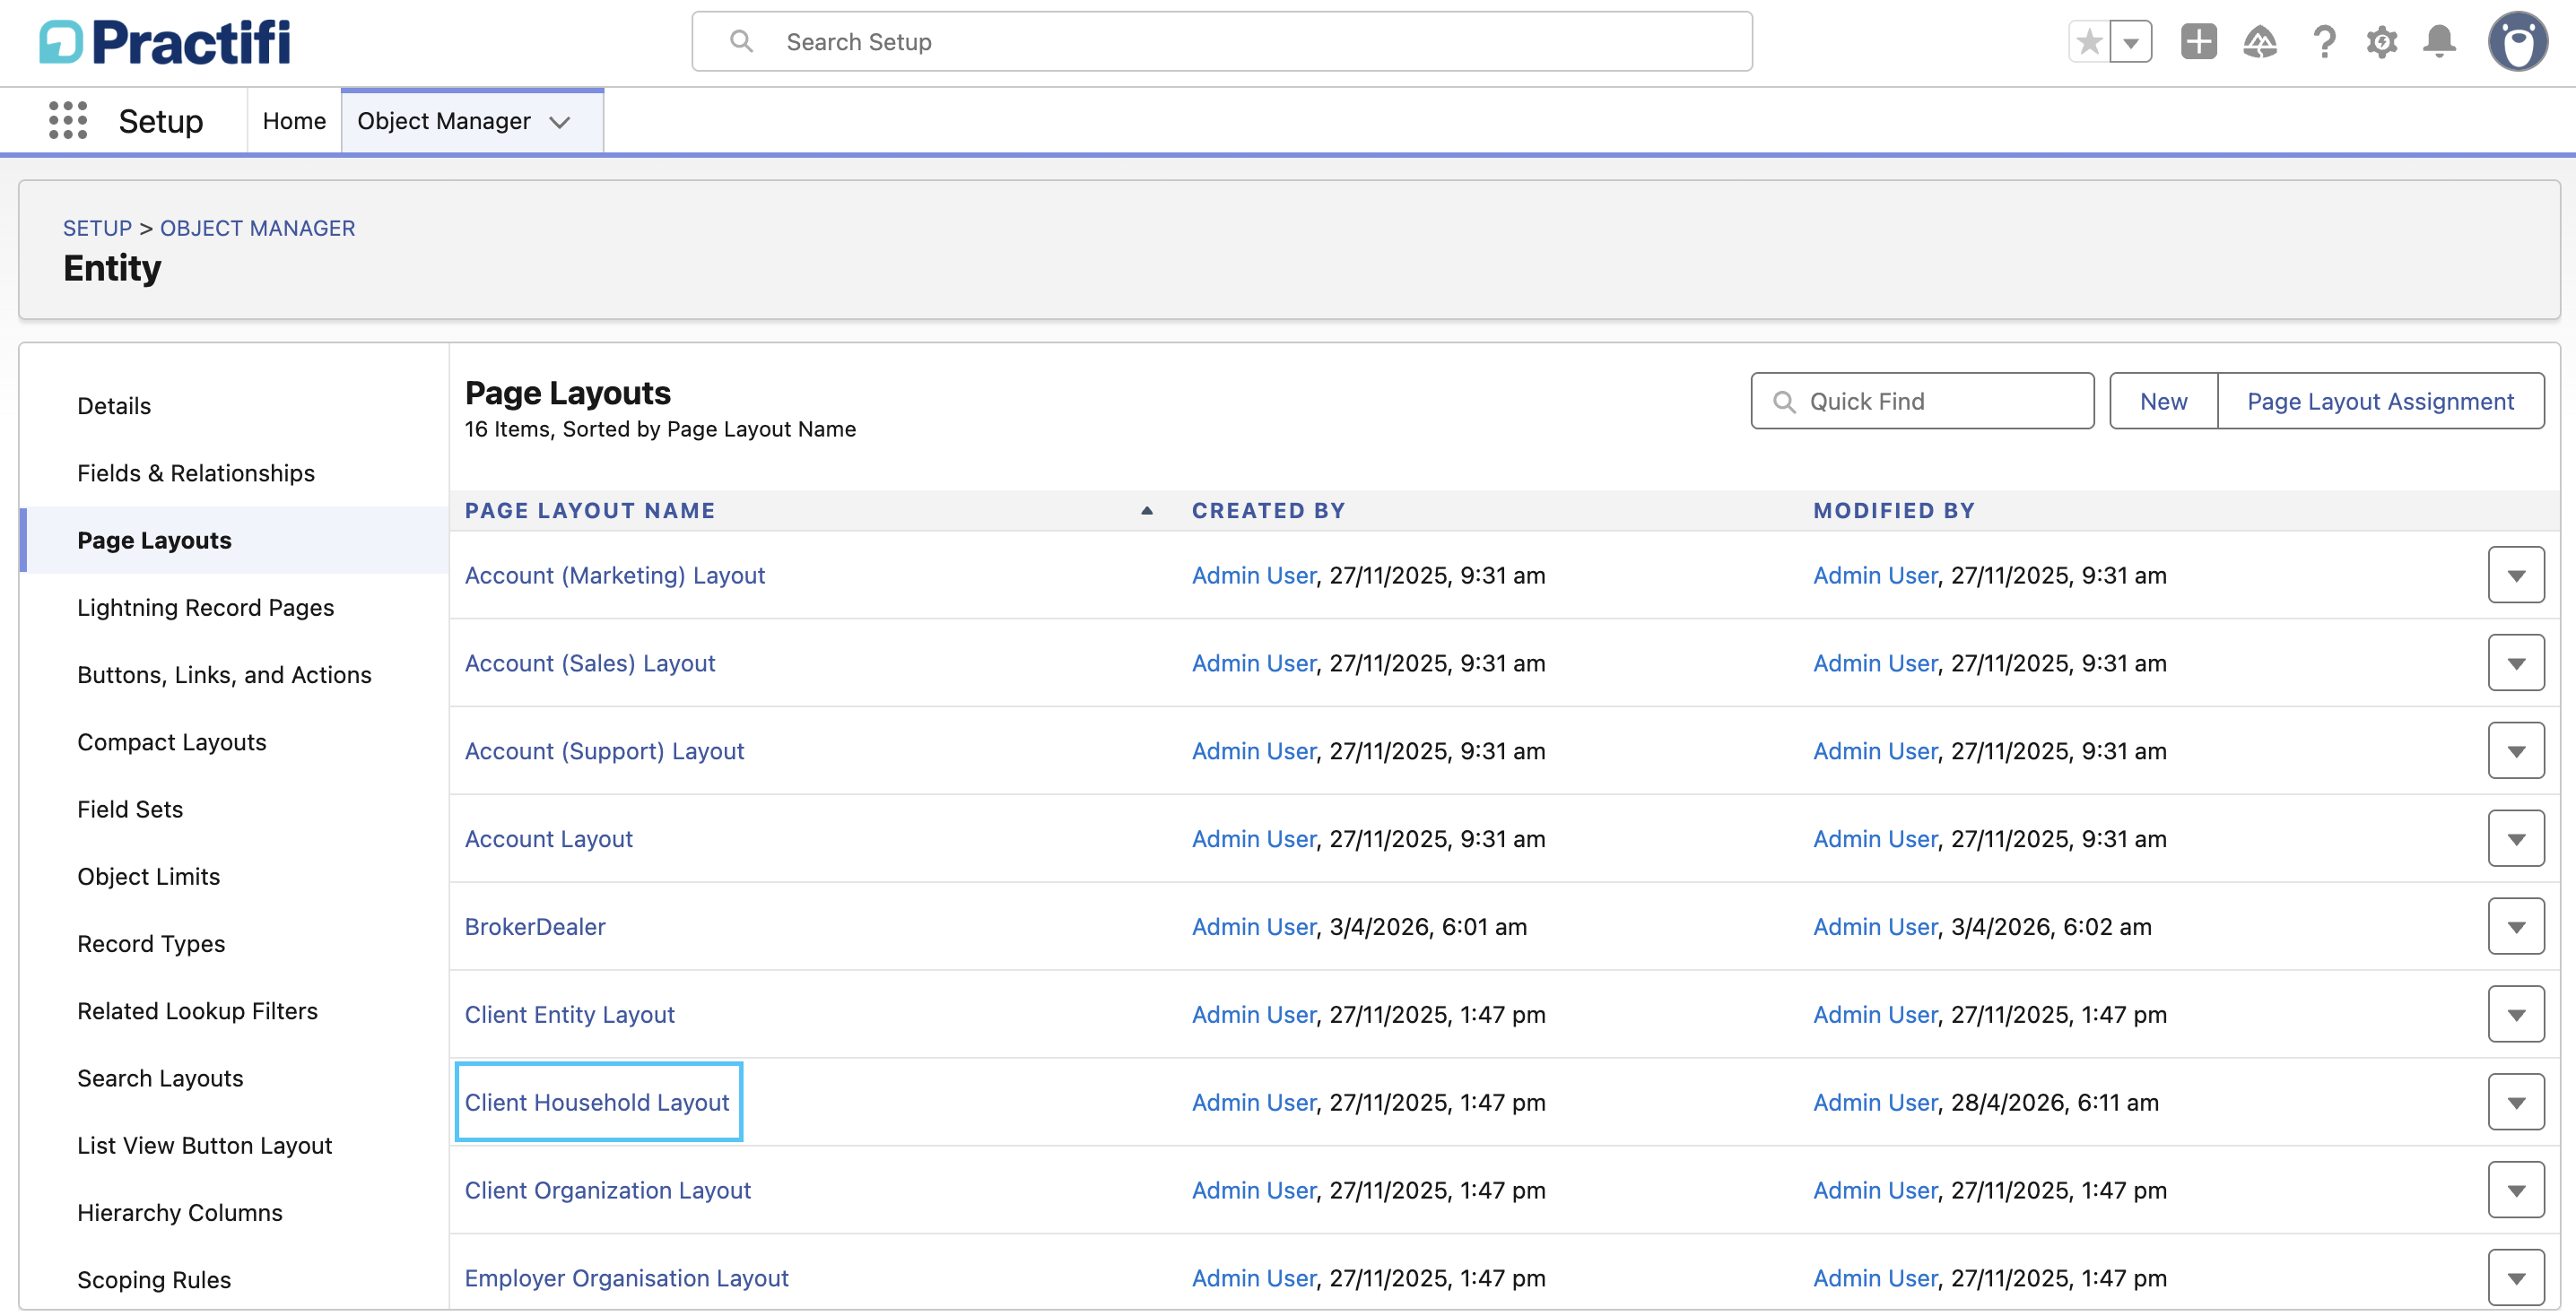2576x1316 pixels.
Task: Open the setup gear icon
Action: 2381,42
